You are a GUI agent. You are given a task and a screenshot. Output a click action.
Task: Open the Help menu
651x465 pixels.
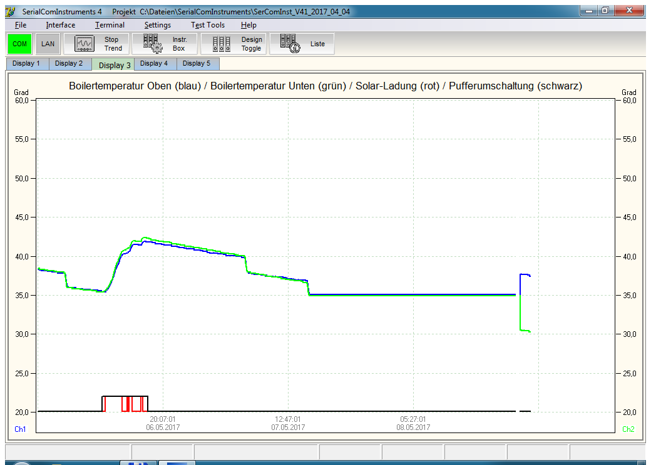pyautogui.click(x=249, y=25)
